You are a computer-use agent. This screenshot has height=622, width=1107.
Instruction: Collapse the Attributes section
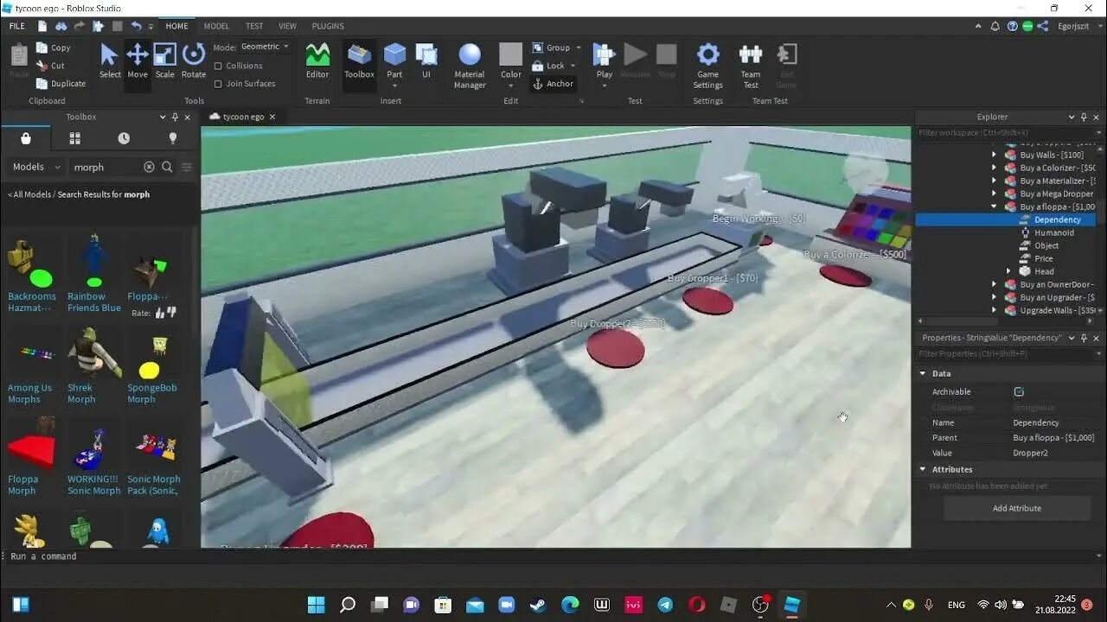[923, 469]
